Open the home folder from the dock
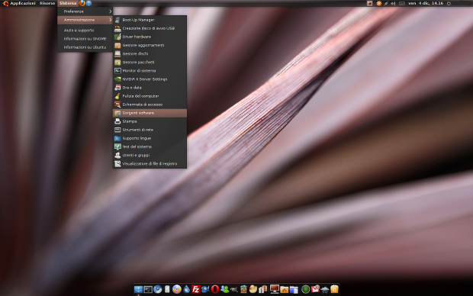 284,289
